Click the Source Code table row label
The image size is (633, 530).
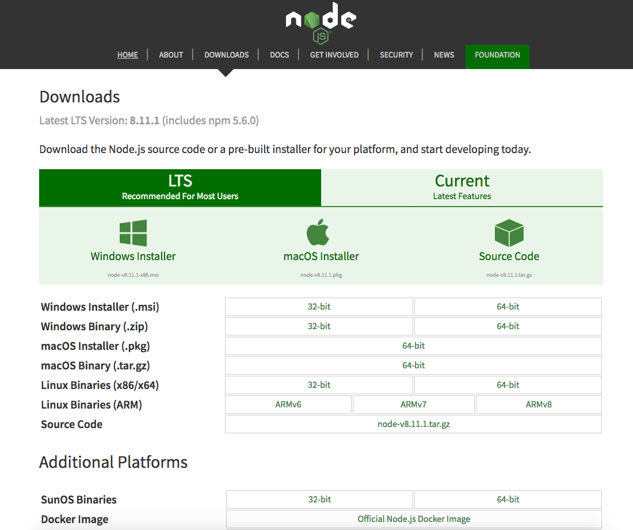point(71,425)
